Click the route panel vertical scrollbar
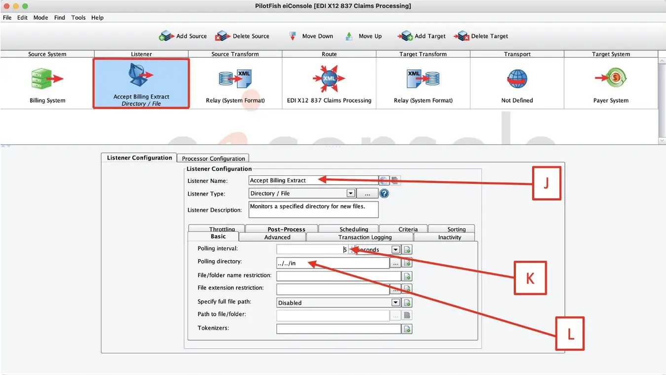 click(x=662, y=101)
